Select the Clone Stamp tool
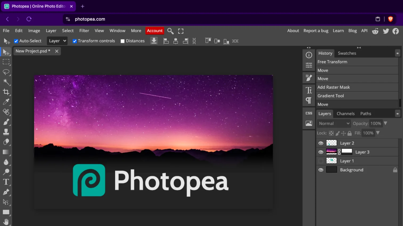The width and height of the screenshot is (403, 226). click(x=6, y=132)
